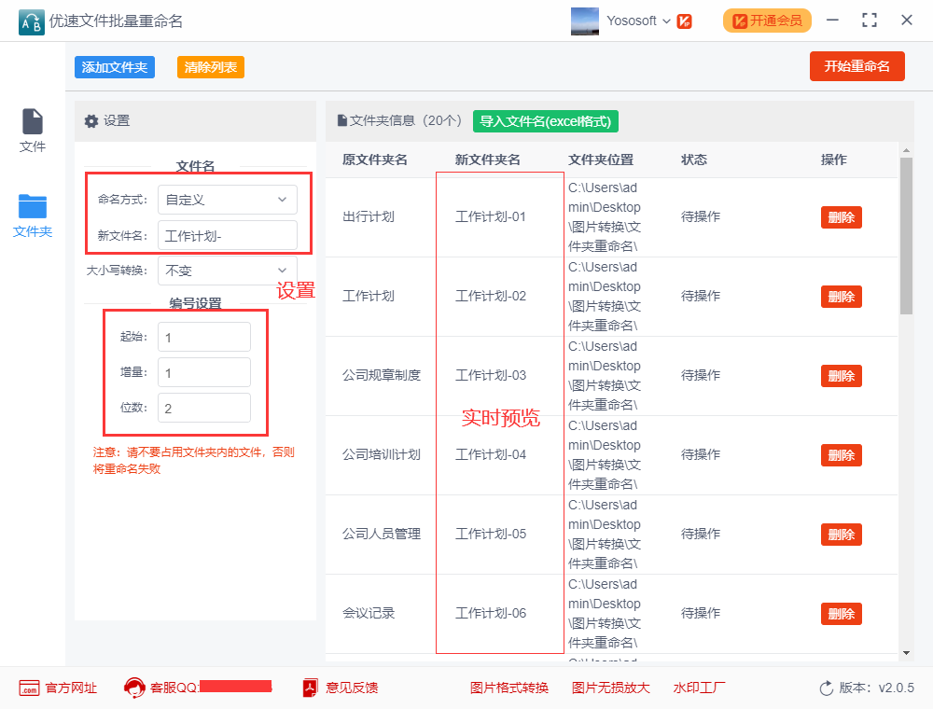Open the 命名方式 dropdown
933x709 pixels.
click(x=228, y=200)
